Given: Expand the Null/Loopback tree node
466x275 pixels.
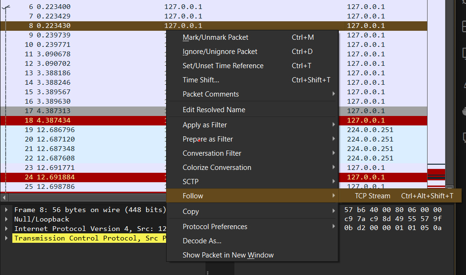Looking at the screenshot, I should (6, 219).
